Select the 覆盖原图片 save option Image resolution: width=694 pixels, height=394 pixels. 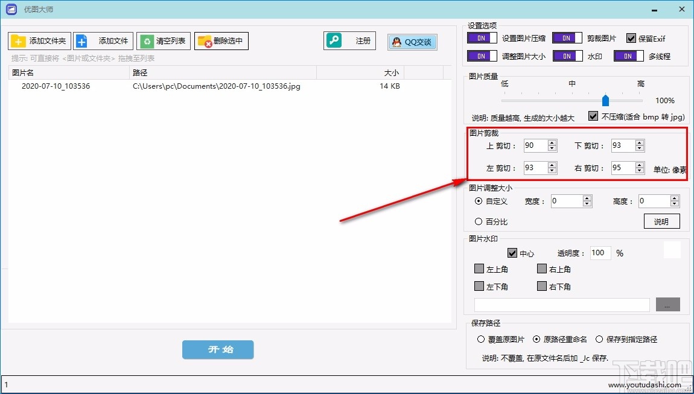(480, 338)
